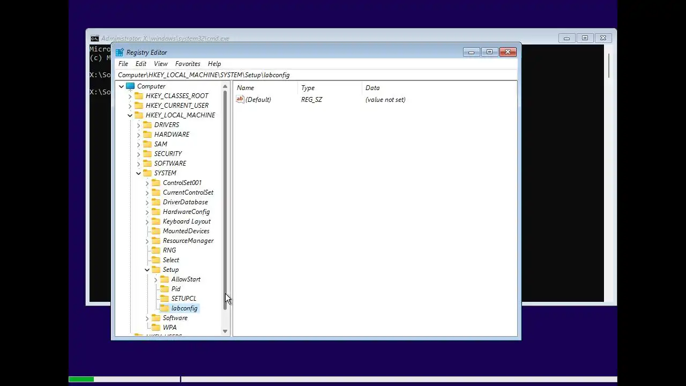Expand the Keyboard Layout key
Image resolution: width=686 pixels, height=386 pixels.
point(147,222)
